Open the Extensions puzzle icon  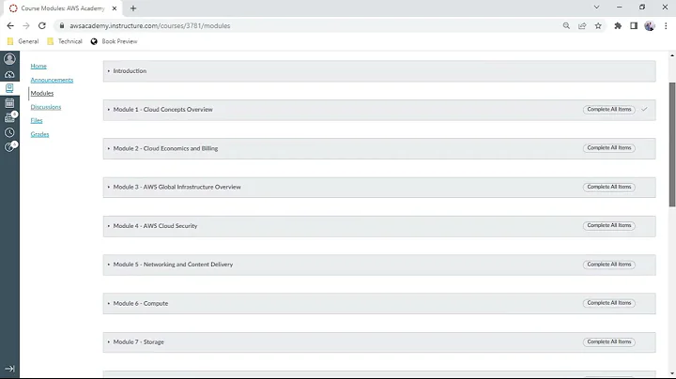point(618,26)
